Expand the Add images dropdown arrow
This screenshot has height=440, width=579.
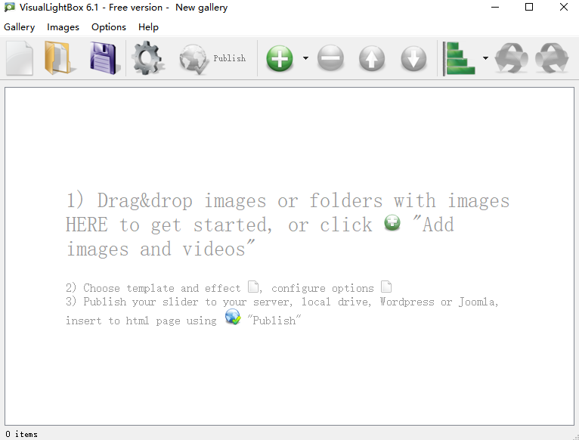(x=305, y=58)
